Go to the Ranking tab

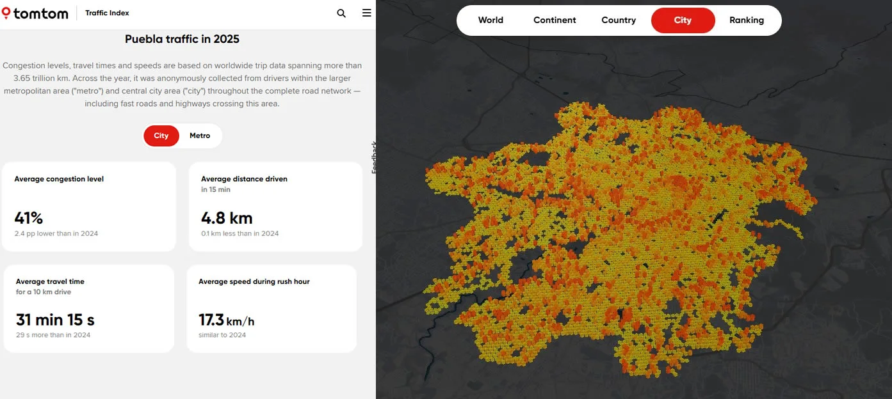(x=746, y=20)
